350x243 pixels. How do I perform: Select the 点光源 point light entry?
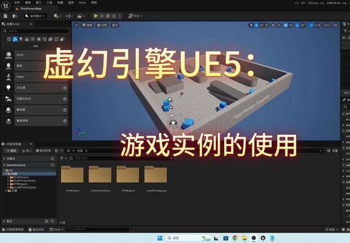coord(35,87)
